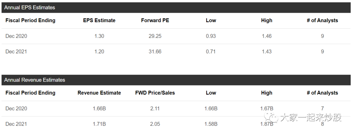Screen dimensions: 353x133
Task: Select the Dec 2021 EPS row label
Action: click(16, 52)
